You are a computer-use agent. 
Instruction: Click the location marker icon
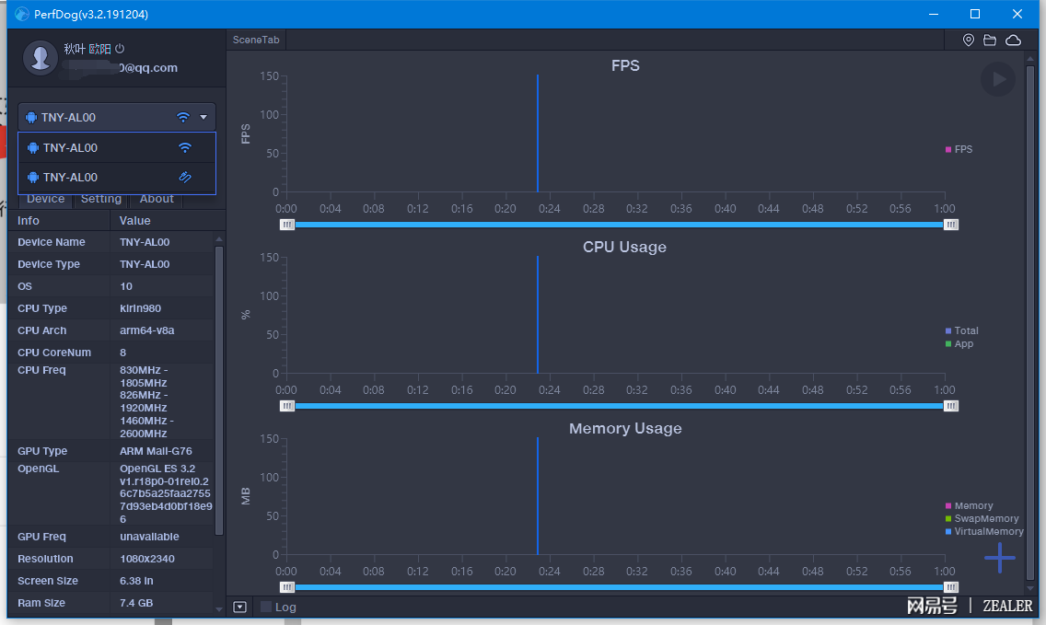tap(969, 40)
